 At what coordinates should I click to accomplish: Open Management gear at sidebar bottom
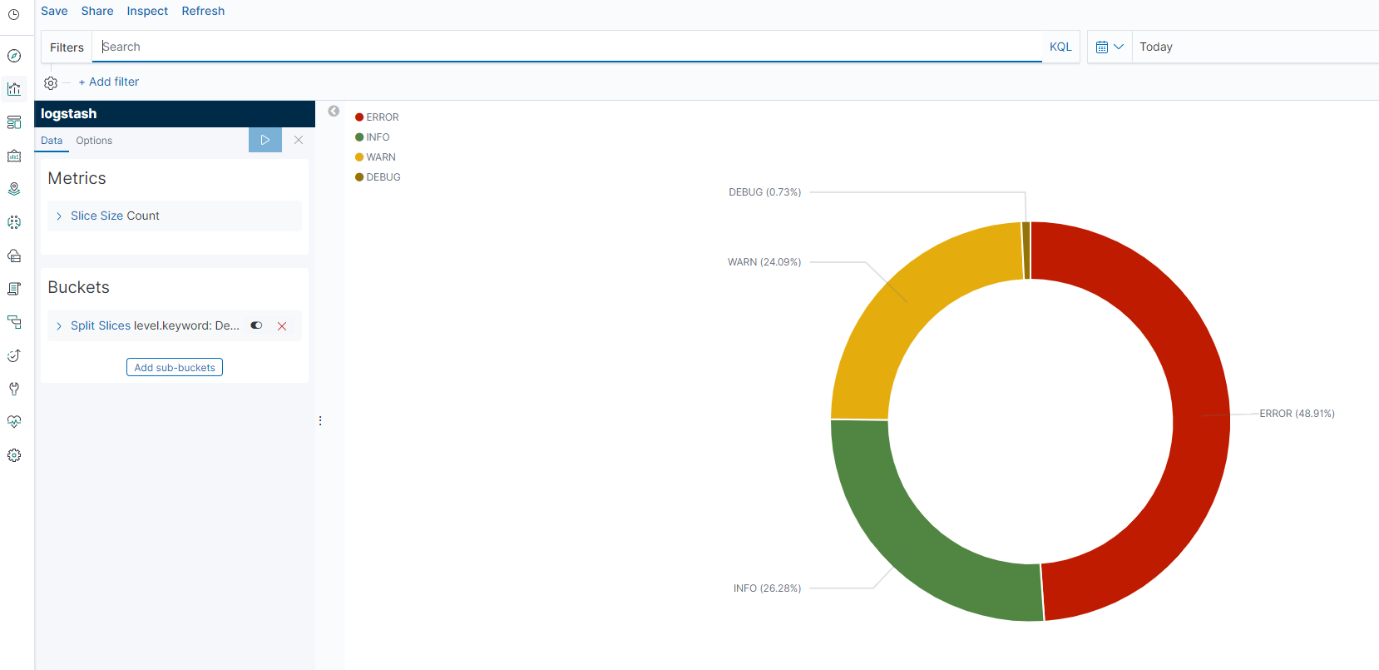point(14,455)
